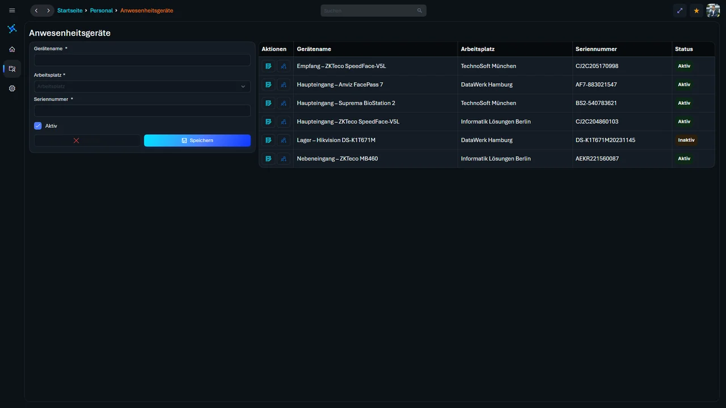Edit the Haupteingang – Suprema BioStation 2 device
This screenshot has height=408, width=726.
tap(268, 103)
